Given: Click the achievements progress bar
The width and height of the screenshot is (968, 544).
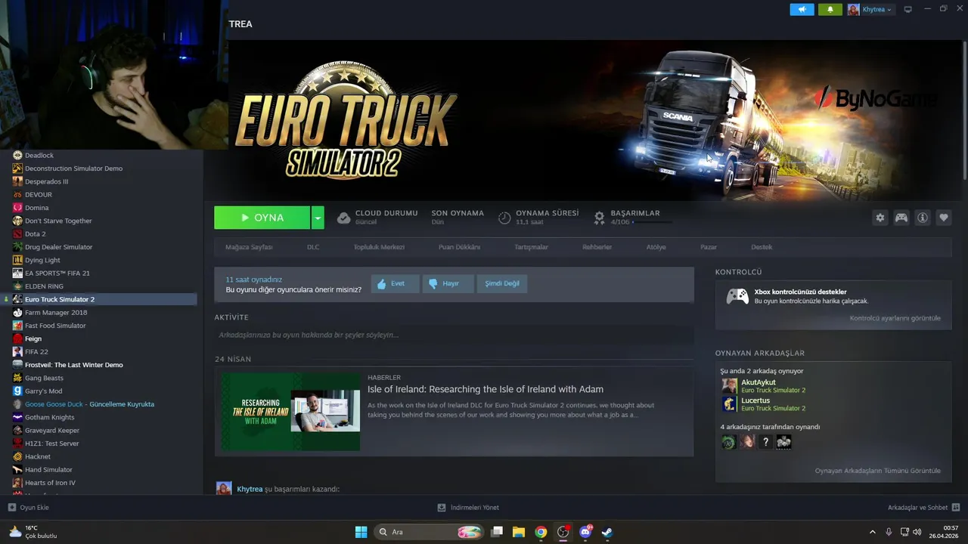Looking at the screenshot, I should [x=652, y=223].
